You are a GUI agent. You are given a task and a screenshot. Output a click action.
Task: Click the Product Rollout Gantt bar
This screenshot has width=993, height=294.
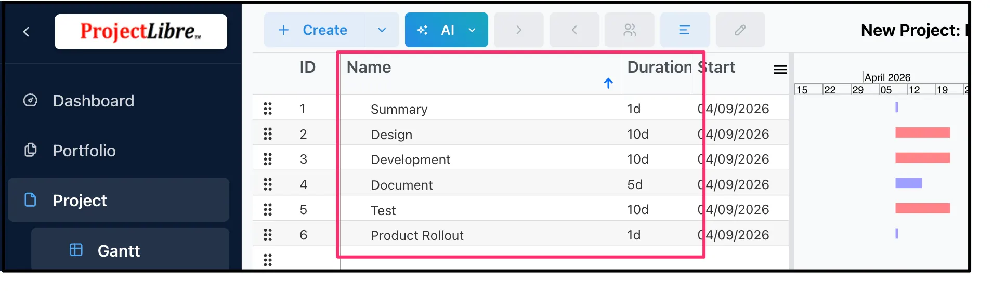coord(897,233)
